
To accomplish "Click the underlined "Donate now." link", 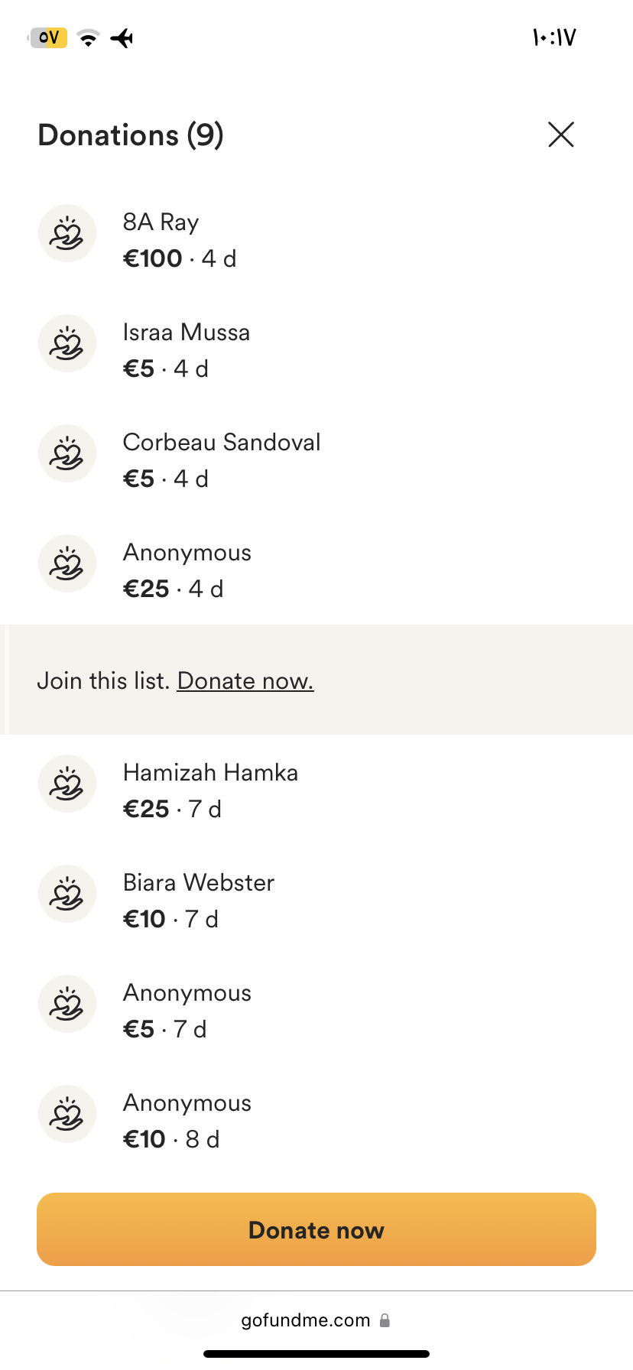I will [x=245, y=680].
